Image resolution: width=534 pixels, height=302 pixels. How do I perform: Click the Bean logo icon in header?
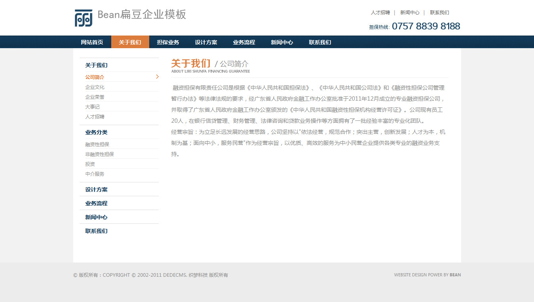point(84,18)
